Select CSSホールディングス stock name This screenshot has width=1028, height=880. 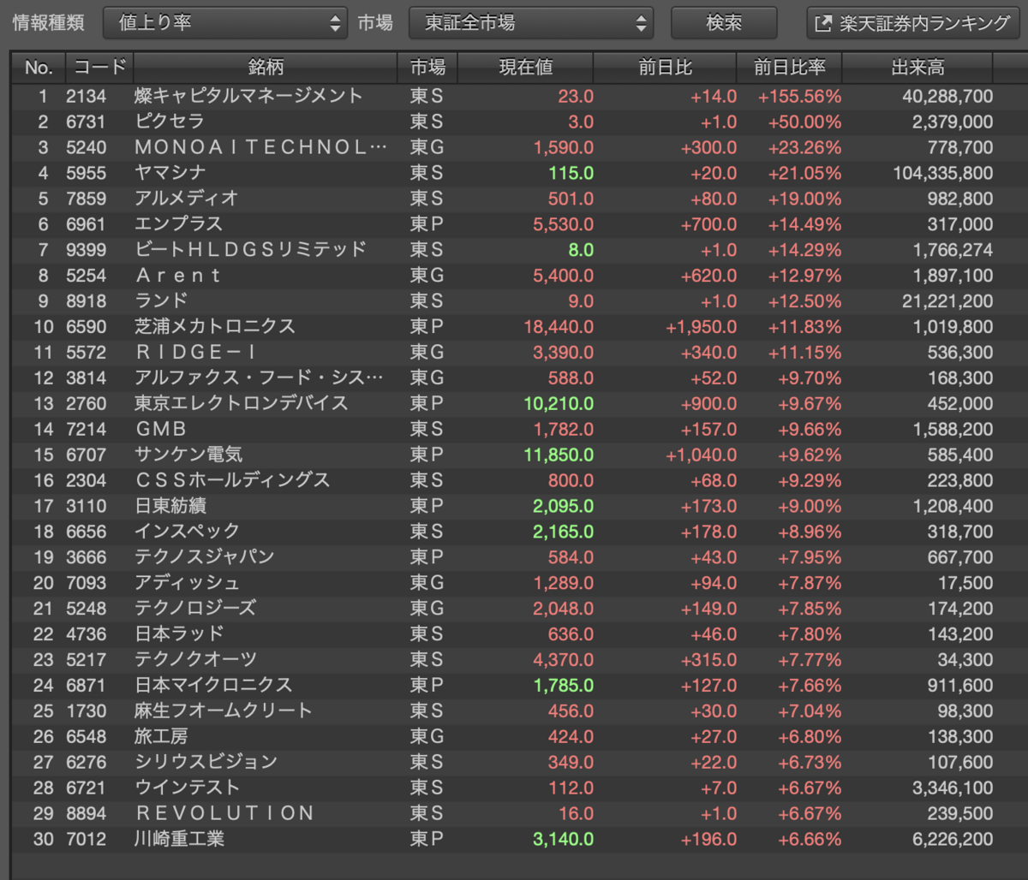[x=233, y=480]
